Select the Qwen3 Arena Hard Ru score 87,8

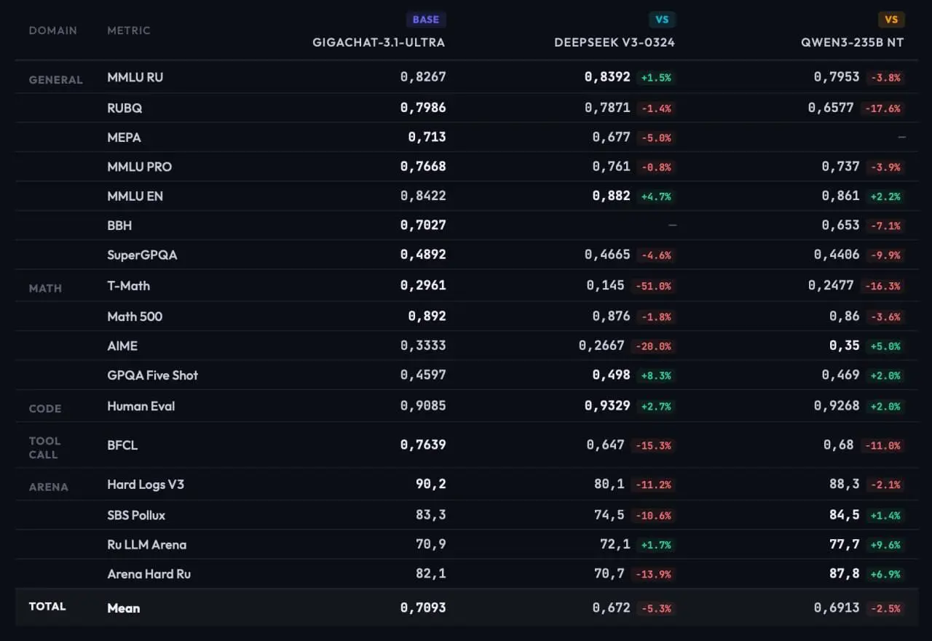click(845, 574)
